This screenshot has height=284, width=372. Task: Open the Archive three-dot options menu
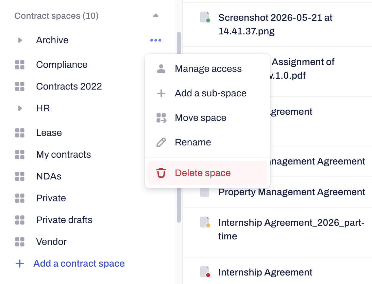(156, 40)
